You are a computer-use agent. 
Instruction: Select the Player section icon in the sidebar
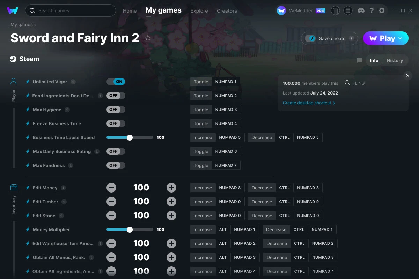point(13,81)
